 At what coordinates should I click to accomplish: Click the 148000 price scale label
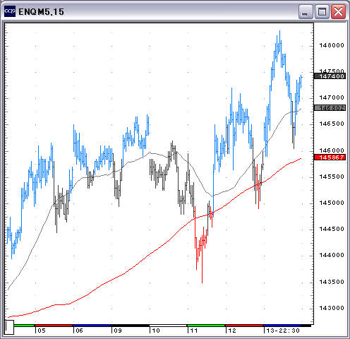click(332, 45)
